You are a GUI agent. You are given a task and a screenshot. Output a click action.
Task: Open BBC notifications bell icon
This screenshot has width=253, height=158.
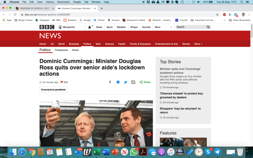pos(90,27)
